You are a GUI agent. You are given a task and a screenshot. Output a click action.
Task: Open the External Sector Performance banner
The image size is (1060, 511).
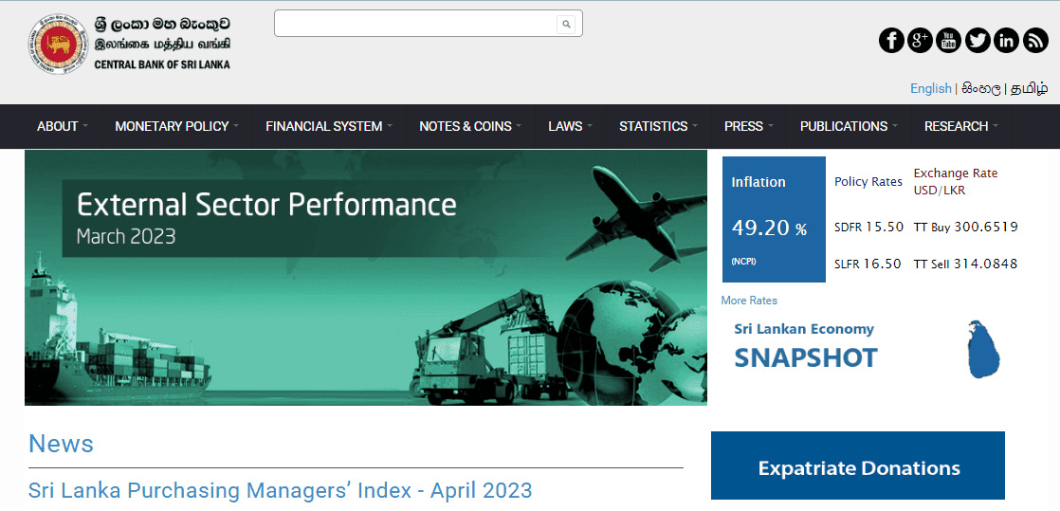[x=365, y=277]
